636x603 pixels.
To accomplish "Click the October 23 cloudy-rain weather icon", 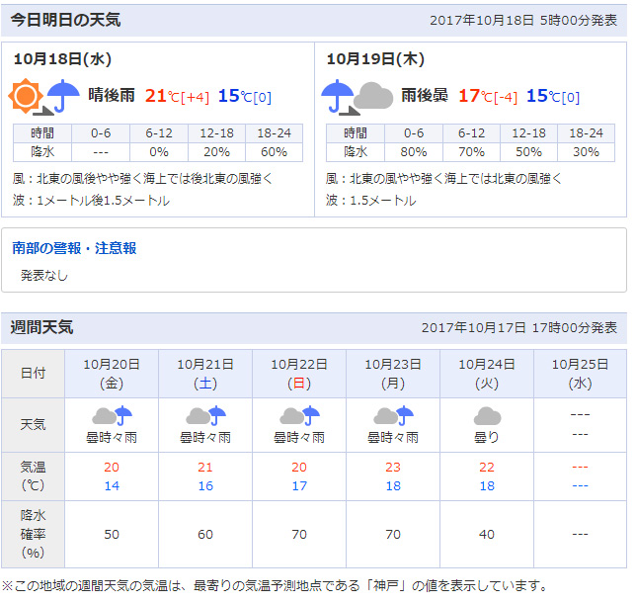I will pos(393,416).
